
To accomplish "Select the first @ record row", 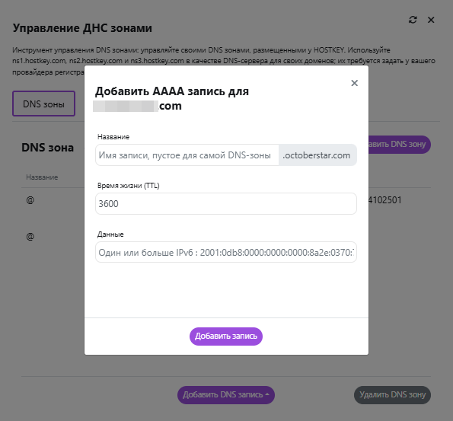I will (x=30, y=199).
